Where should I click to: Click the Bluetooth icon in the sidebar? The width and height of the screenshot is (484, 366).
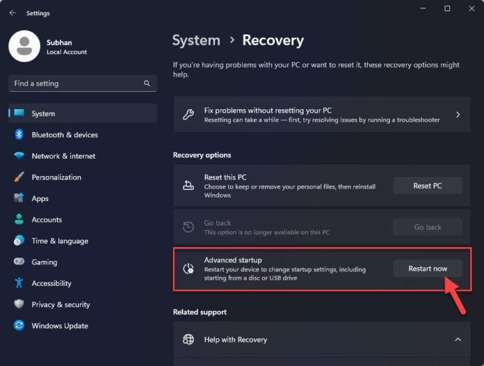(19, 135)
